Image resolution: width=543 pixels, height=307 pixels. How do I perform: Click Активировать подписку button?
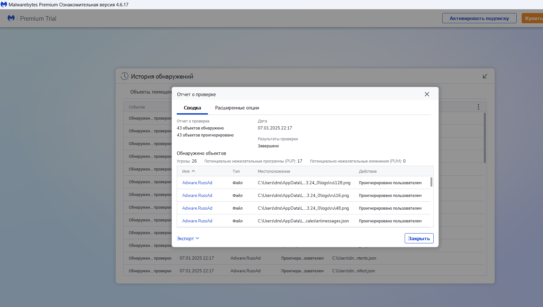coord(479,18)
